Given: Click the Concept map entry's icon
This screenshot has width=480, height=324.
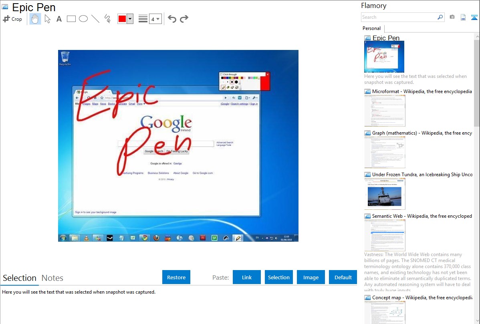Looking at the screenshot, I should click(x=367, y=298).
